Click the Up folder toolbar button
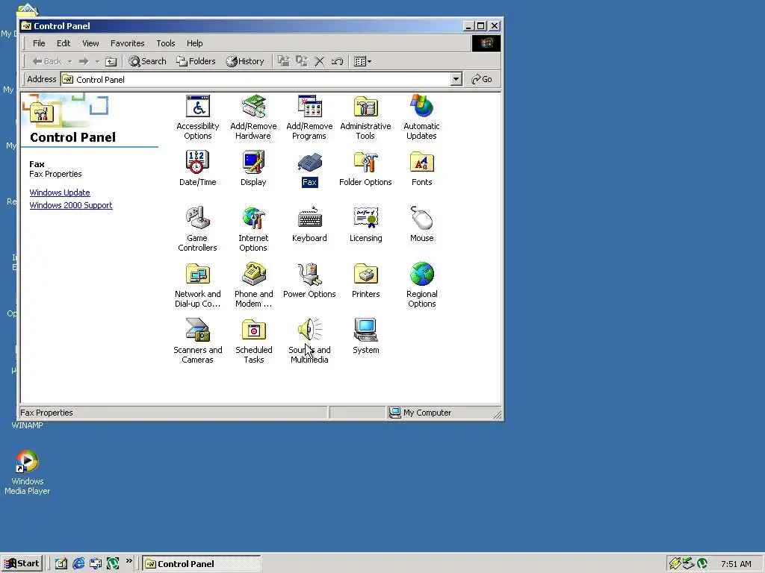765x573 pixels. point(111,61)
